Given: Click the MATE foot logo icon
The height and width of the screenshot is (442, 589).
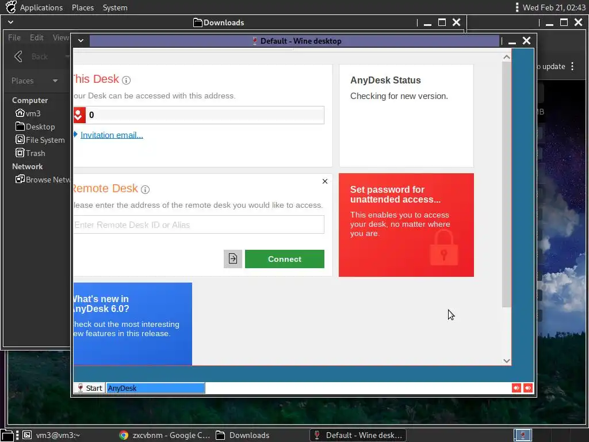Looking at the screenshot, I should click(x=11, y=7).
